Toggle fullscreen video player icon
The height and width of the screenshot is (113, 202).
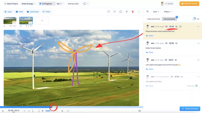pyautogui.click(x=68, y=111)
